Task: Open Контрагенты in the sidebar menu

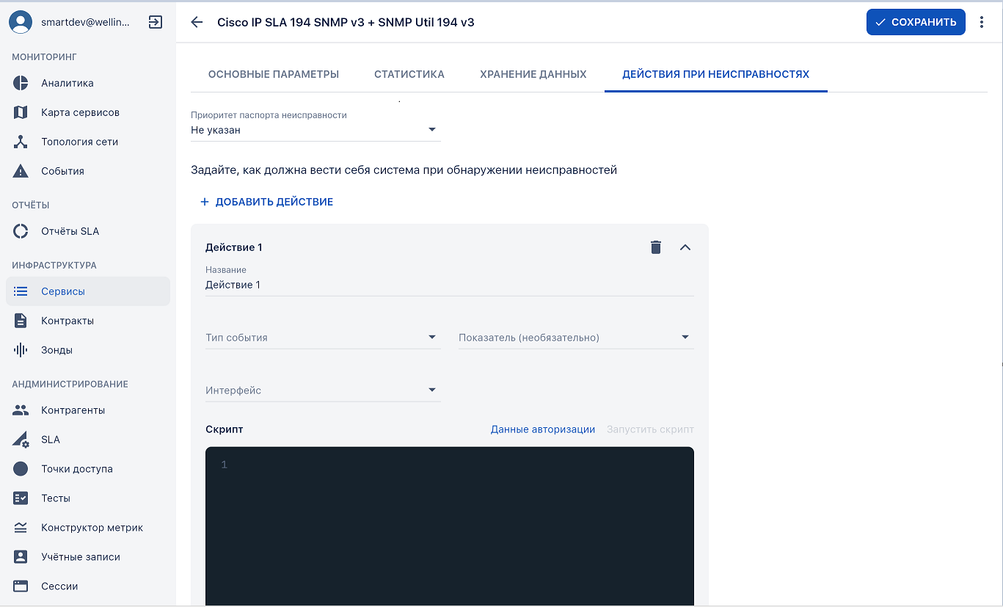Action: 88,410
